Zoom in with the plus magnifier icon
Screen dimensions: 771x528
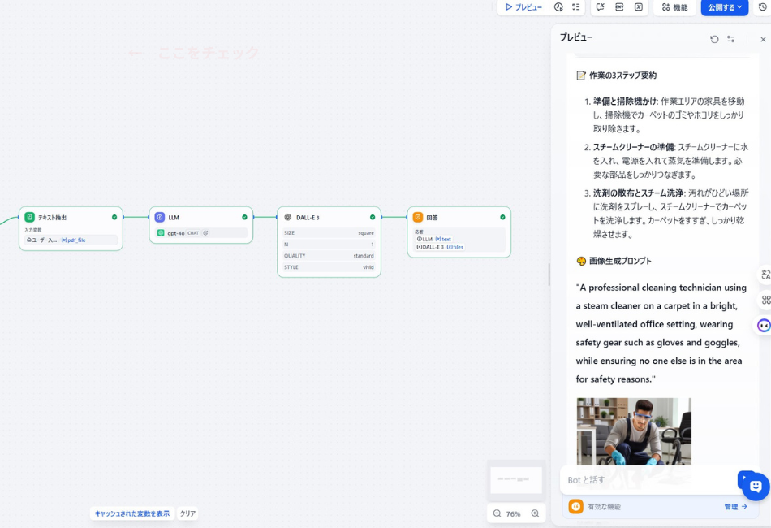(536, 513)
